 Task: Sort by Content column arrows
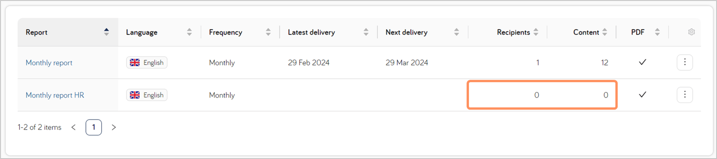coord(605,32)
